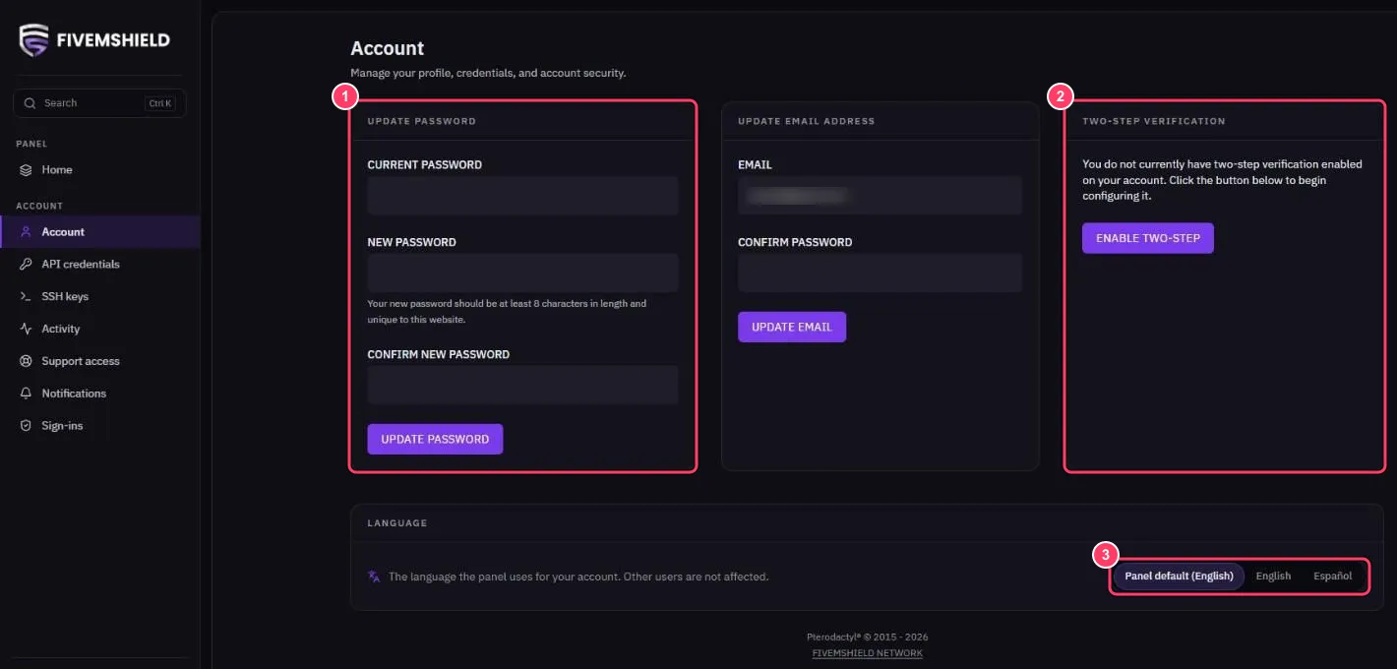Click the SSH keys terminal icon
Screen dimensions: 1397x669
pos(27,297)
